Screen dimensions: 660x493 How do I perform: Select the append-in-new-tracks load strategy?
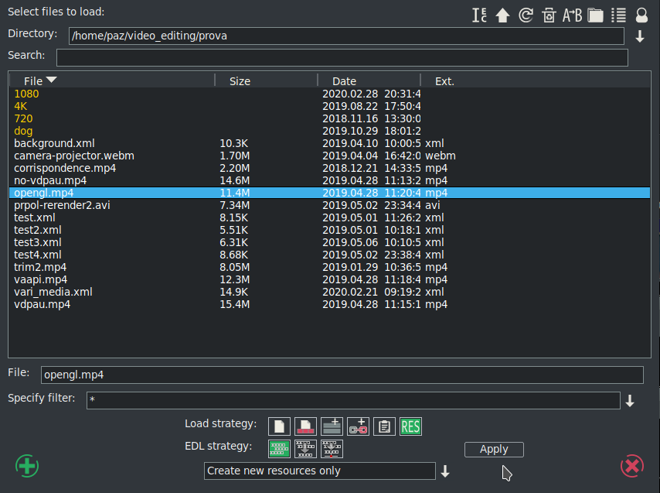tap(332, 426)
